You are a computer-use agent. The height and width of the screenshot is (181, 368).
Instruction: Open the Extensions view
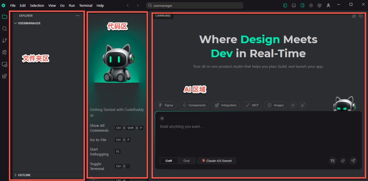(4, 76)
